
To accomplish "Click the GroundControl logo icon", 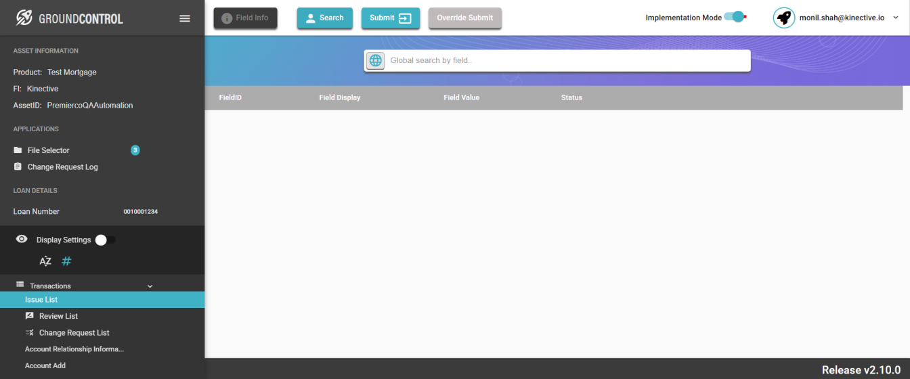I will 24,18.
